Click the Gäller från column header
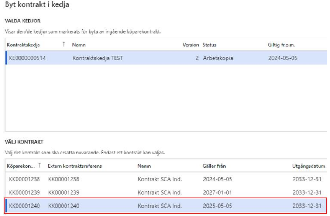 tap(216, 166)
